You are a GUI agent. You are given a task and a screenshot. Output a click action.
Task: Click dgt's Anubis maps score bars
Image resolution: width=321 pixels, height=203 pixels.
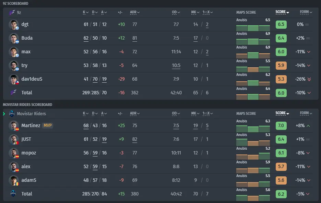coord(253,28)
